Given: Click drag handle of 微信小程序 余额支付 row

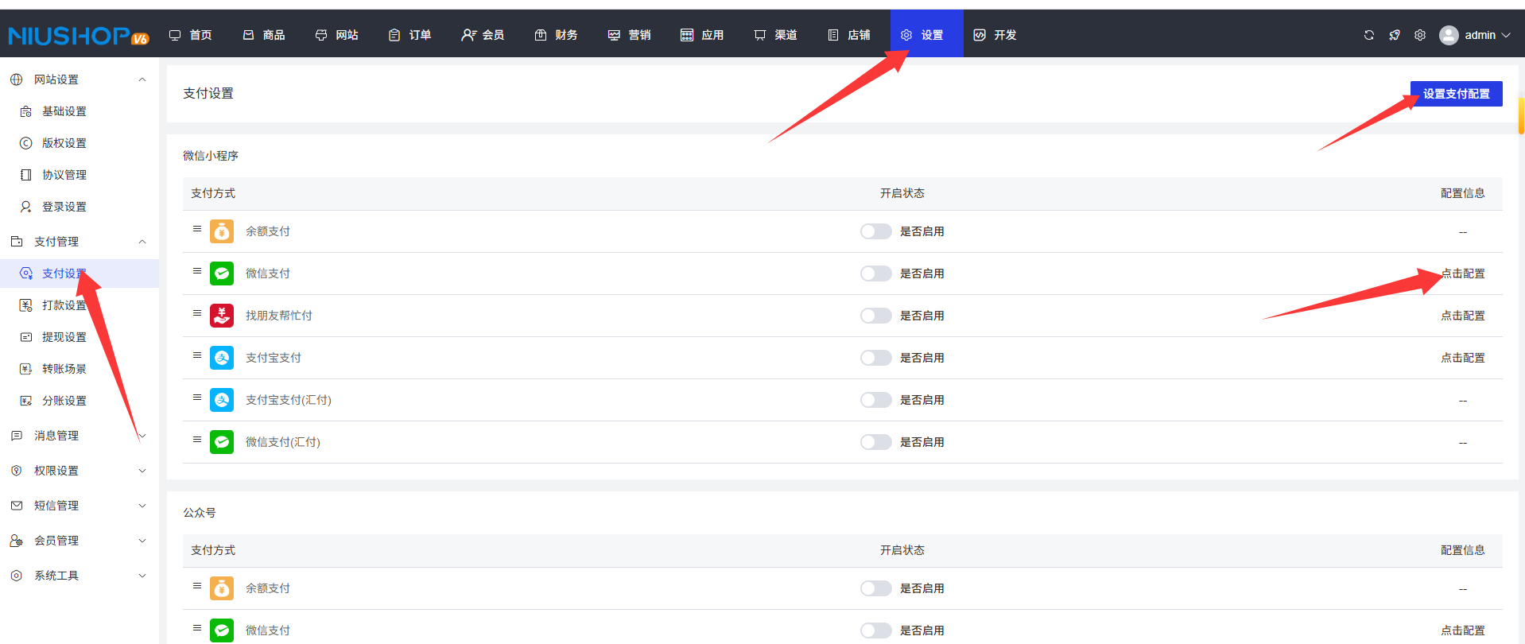Looking at the screenshot, I should click(x=197, y=229).
